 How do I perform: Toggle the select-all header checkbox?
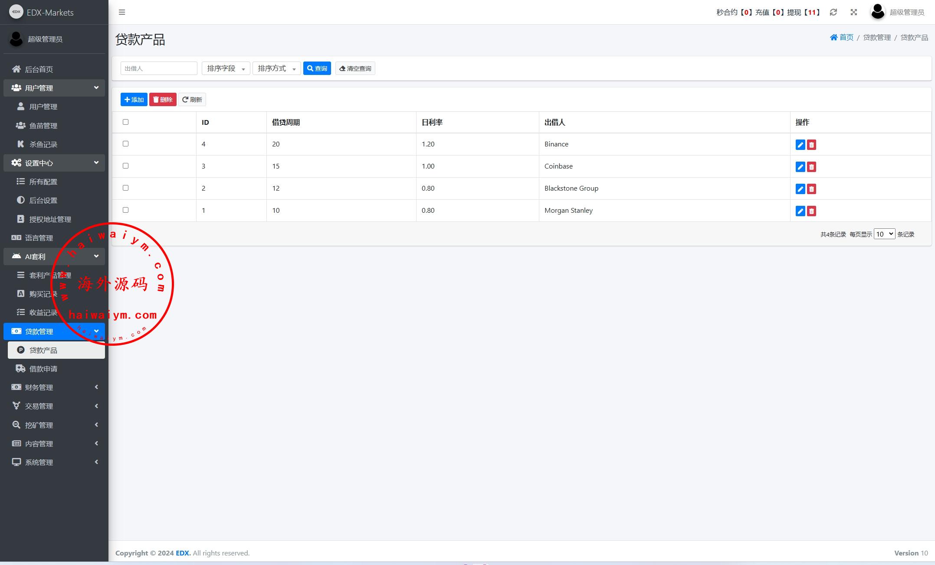125,122
